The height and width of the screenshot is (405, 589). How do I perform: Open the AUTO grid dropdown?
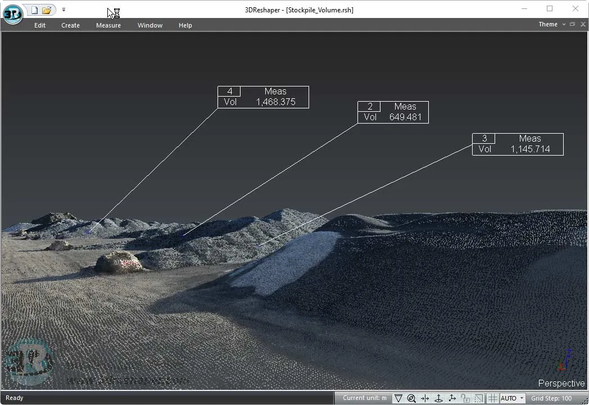(x=512, y=398)
